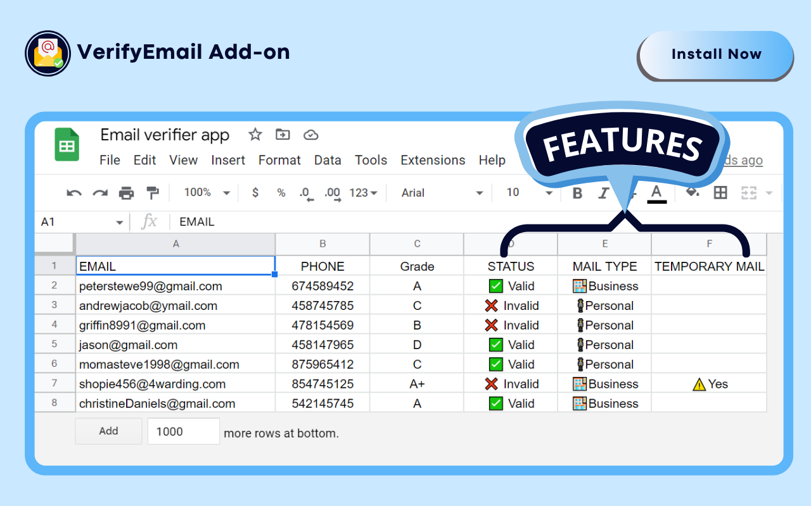
Task: Select the Paint format tool
Action: [152, 192]
